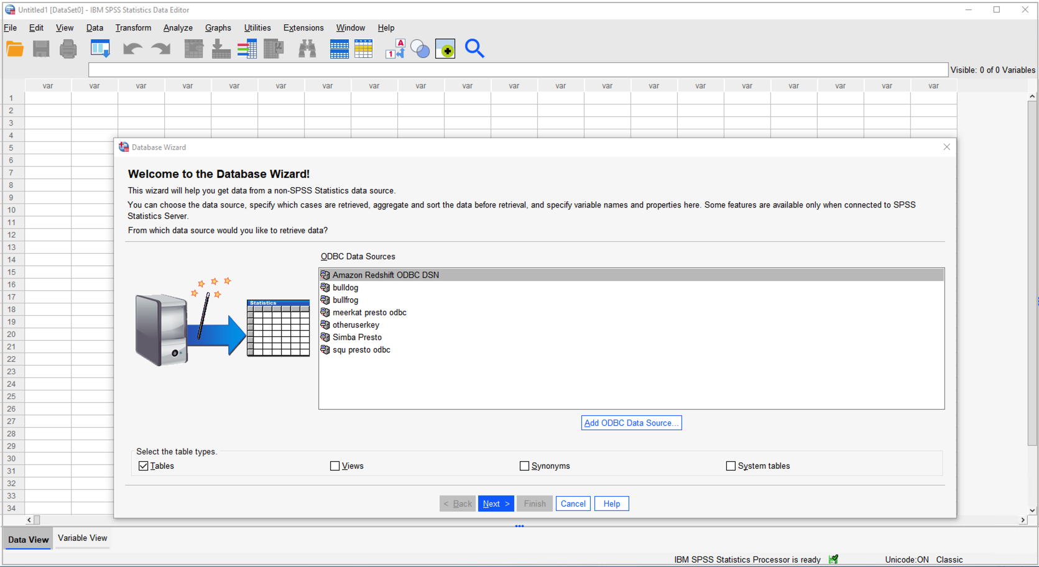Viewport: 1039px width, 567px height.
Task: Click the cell editor input field
Action: [519, 70]
